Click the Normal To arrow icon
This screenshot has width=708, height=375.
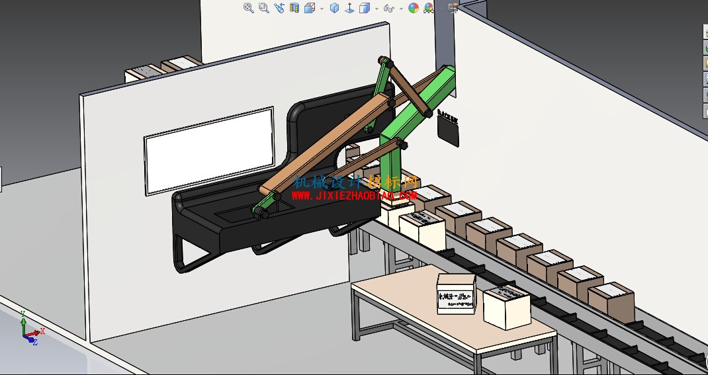pyautogui.click(x=349, y=8)
